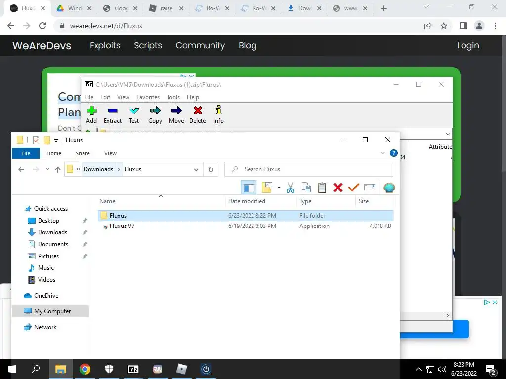Open Network in navigation pane
Viewport: 506px width, 379px height.
pyautogui.click(x=45, y=327)
